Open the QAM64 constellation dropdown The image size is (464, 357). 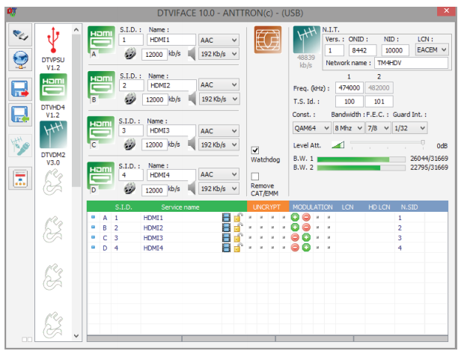(311, 127)
